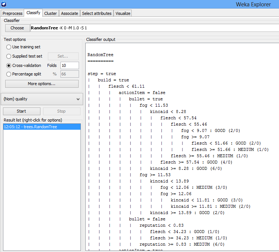Click 'fog < 12.06 : MEDIUM (3/0)' line
The width and height of the screenshot is (279, 252).
(x=194, y=187)
